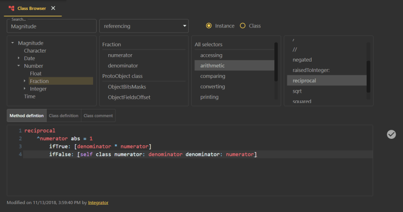Expand the Date tree node
This screenshot has width=403, height=212.
coord(18,58)
